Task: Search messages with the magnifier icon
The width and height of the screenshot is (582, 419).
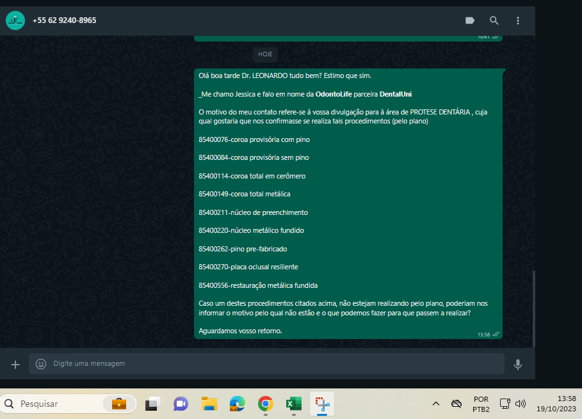Action: 494,20
